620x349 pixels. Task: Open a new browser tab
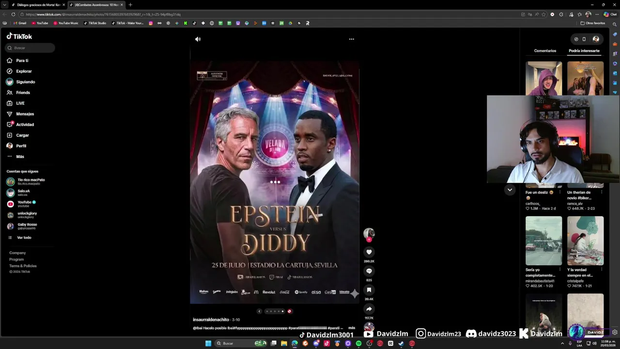(130, 5)
